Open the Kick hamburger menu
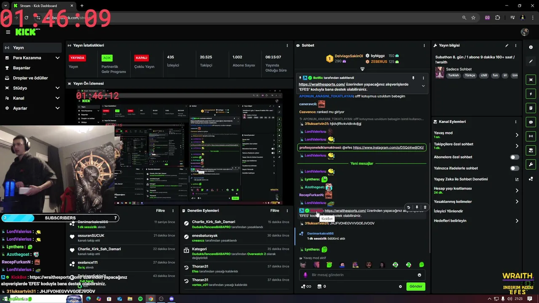The height and width of the screenshot is (303, 539). (x=8, y=32)
